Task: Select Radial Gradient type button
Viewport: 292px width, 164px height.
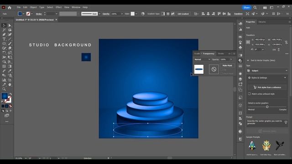Action: point(168,14)
